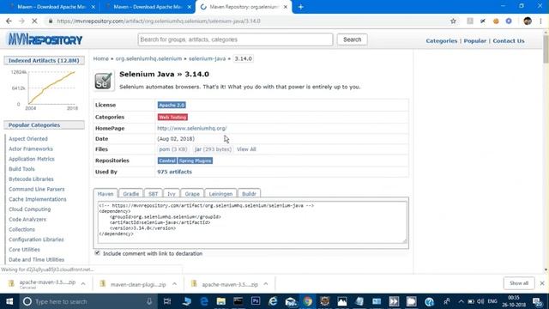Show hidden system tray icons
Viewport: 549px width, 309px height.
(x=461, y=301)
